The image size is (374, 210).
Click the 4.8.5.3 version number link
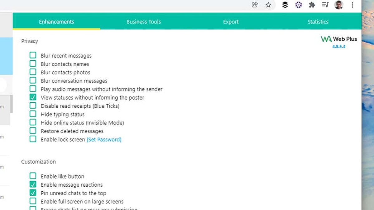[339, 47]
